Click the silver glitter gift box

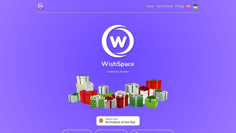[x=89, y=86]
